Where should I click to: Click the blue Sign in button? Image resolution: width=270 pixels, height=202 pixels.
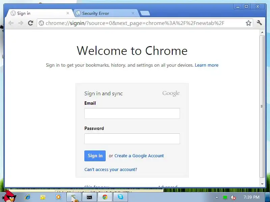95,156
